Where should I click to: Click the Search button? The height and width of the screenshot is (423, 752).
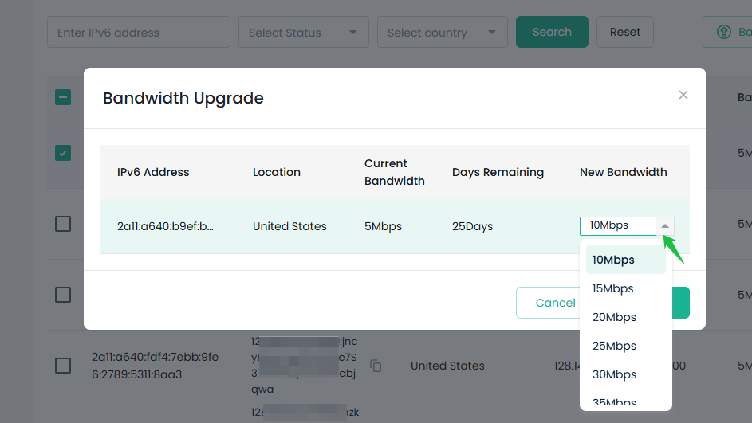[x=552, y=32]
